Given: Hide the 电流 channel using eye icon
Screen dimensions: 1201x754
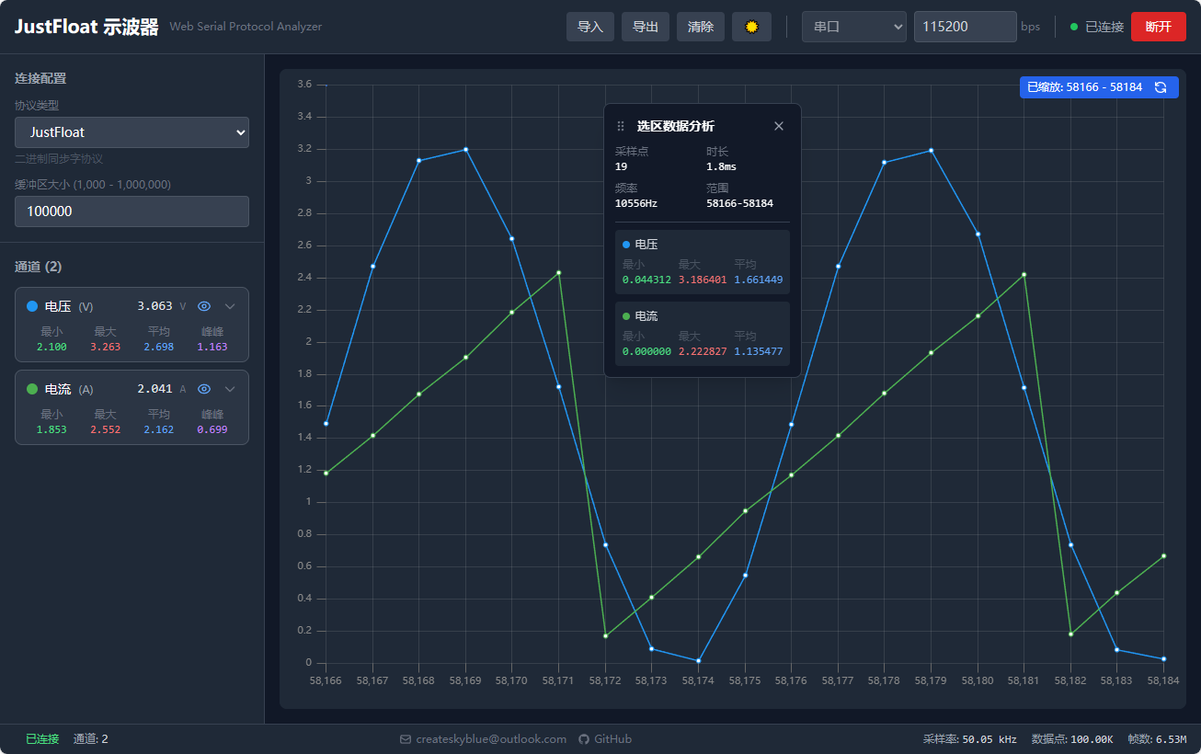Looking at the screenshot, I should click(x=204, y=389).
